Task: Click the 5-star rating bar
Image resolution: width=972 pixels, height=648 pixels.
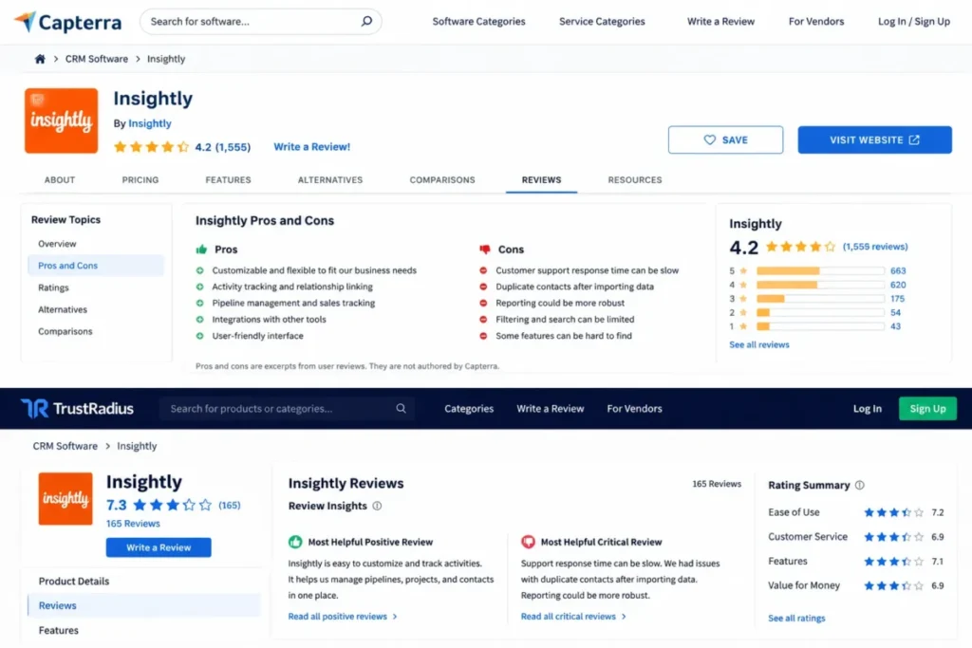Action: point(820,270)
